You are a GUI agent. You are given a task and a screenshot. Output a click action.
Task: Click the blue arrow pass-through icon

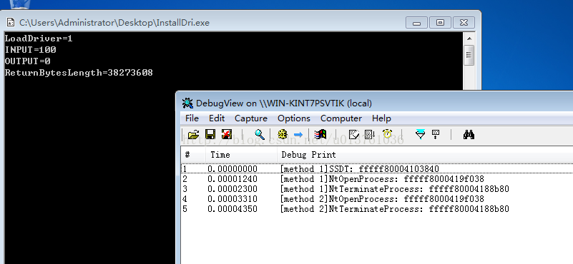pos(298,135)
